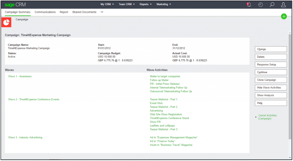Open the Cancel Activities (Campaign) link

[x=268, y=117]
